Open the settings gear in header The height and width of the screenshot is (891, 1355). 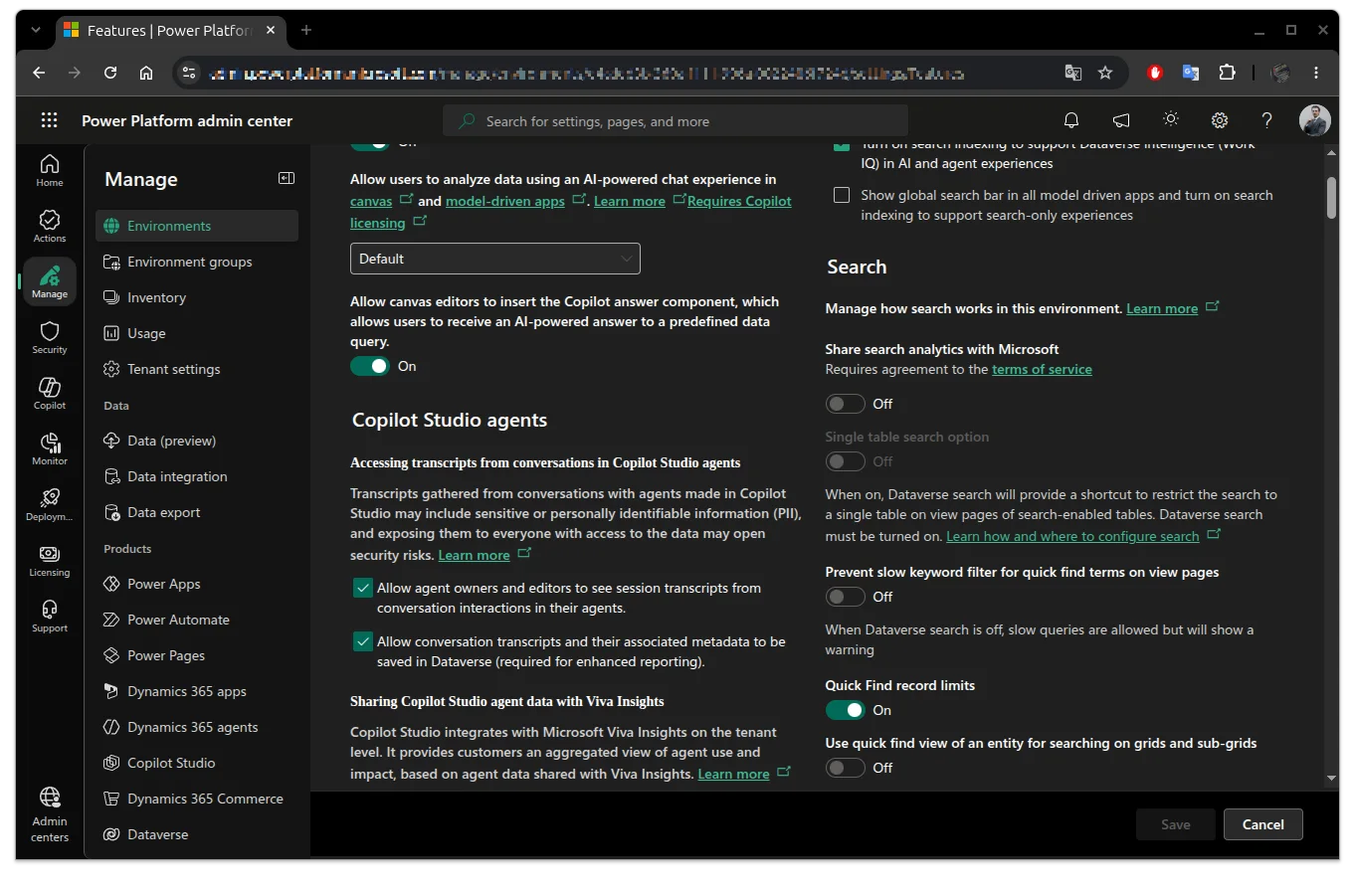(x=1220, y=120)
